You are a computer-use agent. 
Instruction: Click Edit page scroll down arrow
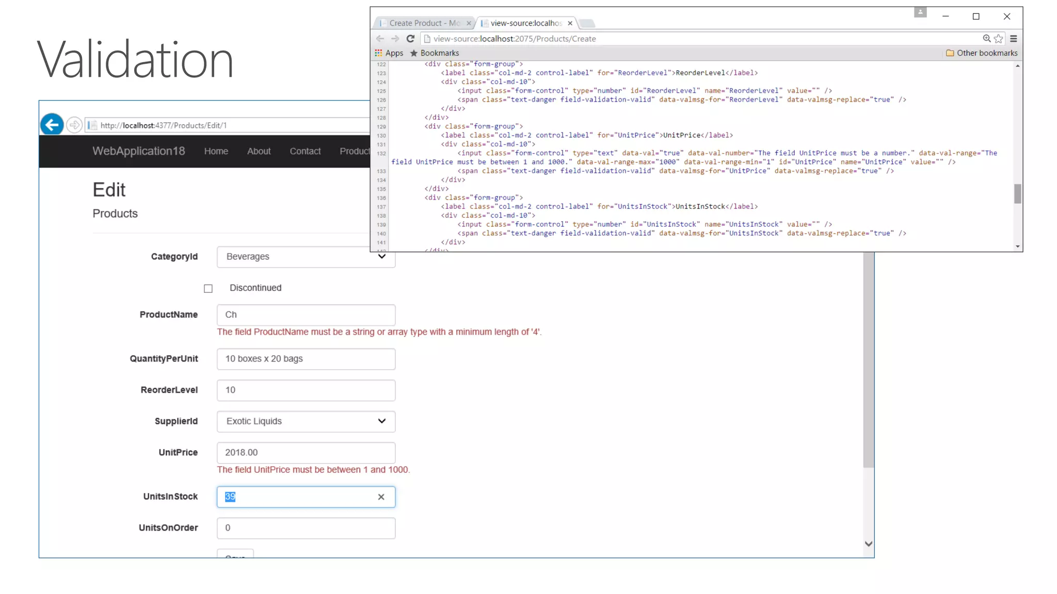pyautogui.click(x=869, y=544)
